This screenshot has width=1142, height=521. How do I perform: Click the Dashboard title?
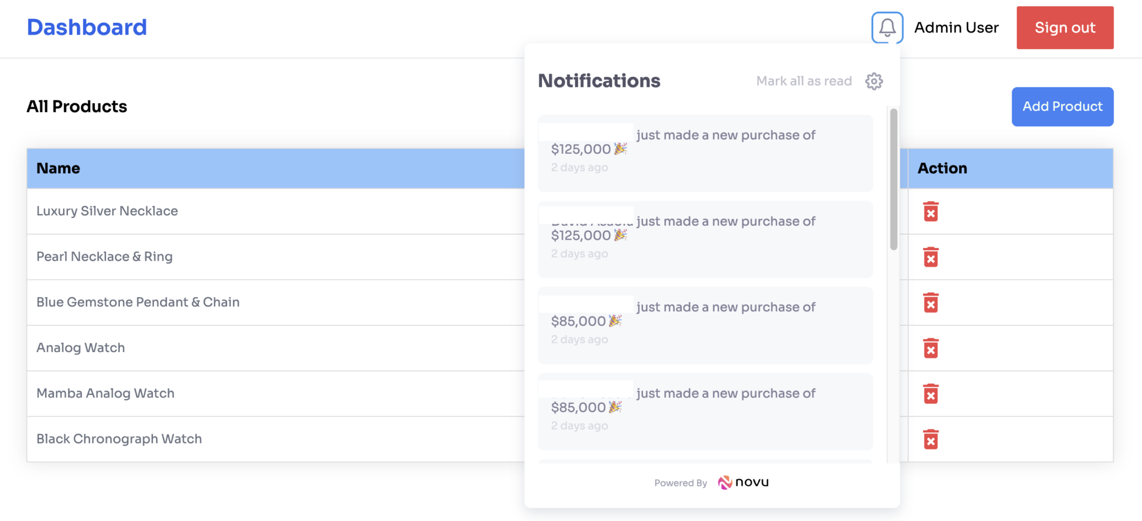tap(86, 26)
